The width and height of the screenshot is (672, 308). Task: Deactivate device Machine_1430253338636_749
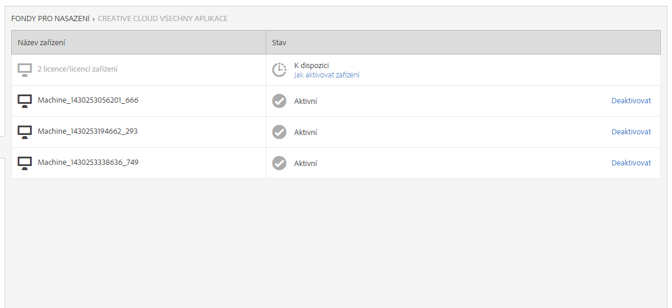tap(631, 163)
